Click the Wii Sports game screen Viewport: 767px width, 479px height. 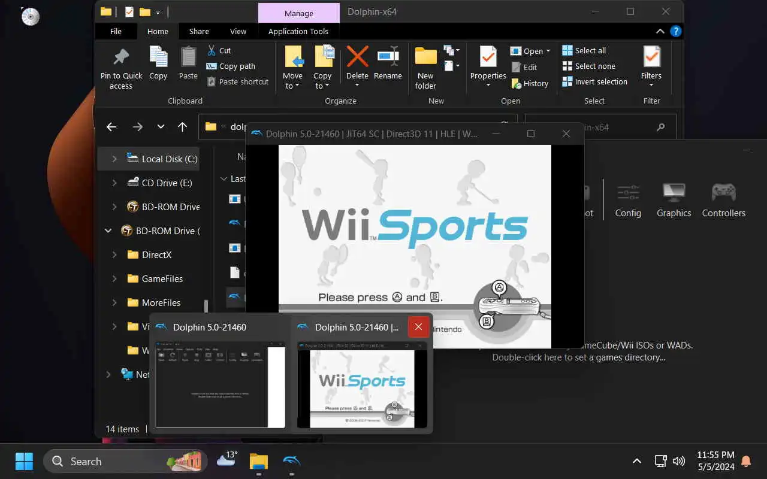415,246
